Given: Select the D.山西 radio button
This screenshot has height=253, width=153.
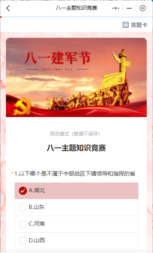Looking at the screenshot, I should [23, 240].
